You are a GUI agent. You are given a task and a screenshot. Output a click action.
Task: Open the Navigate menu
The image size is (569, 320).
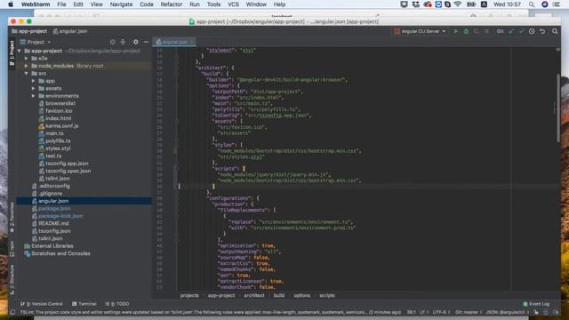121,4
